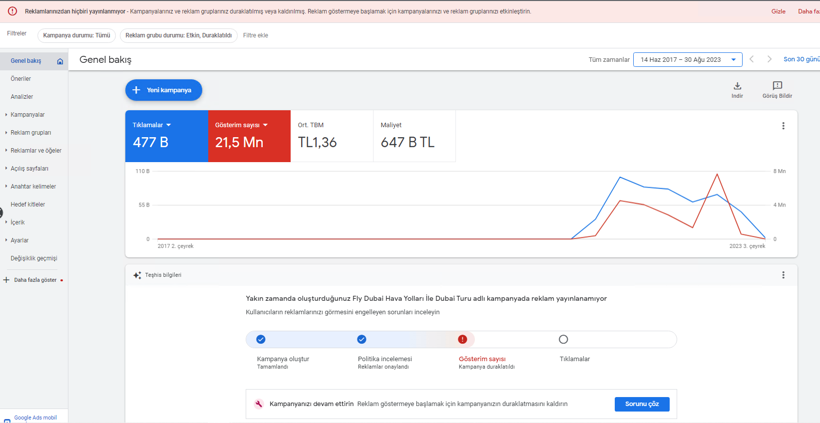
Task: Open Teşhis bilgileri three-dot menu
Action: 783,275
